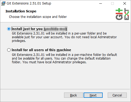The height and width of the screenshot is (102, 131).
Task: Go back with the Back button
Action: coord(74,95)
